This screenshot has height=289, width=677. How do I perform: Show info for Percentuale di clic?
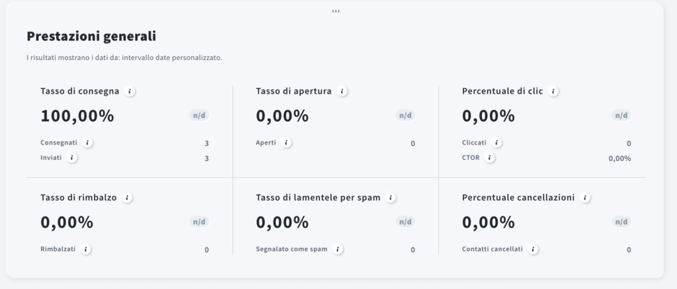[x=553, y=91]
